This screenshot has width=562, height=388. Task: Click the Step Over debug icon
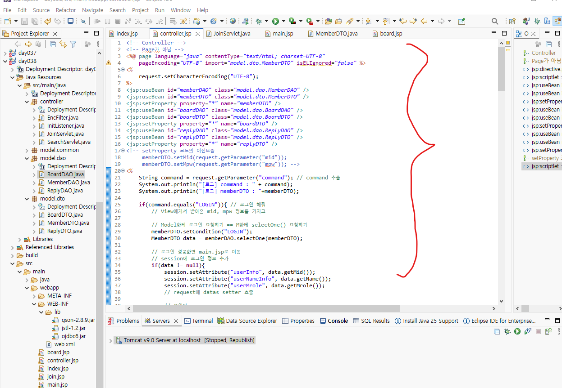coord(149,21)
